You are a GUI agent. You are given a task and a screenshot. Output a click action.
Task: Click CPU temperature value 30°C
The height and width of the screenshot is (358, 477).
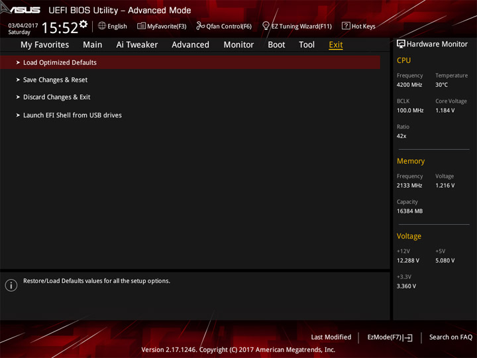coord(441,85)
